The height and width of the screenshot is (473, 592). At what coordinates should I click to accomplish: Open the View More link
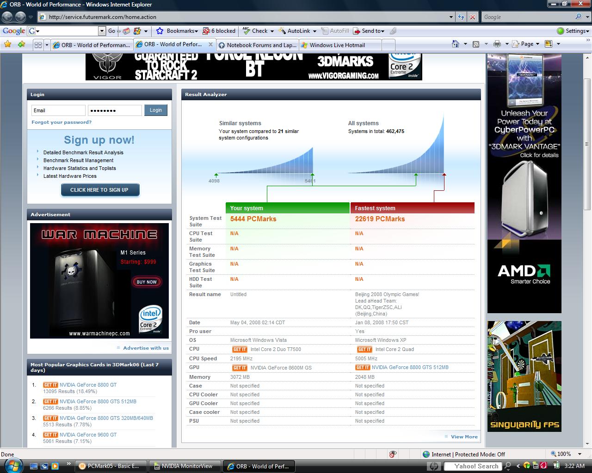coord(464,437)
